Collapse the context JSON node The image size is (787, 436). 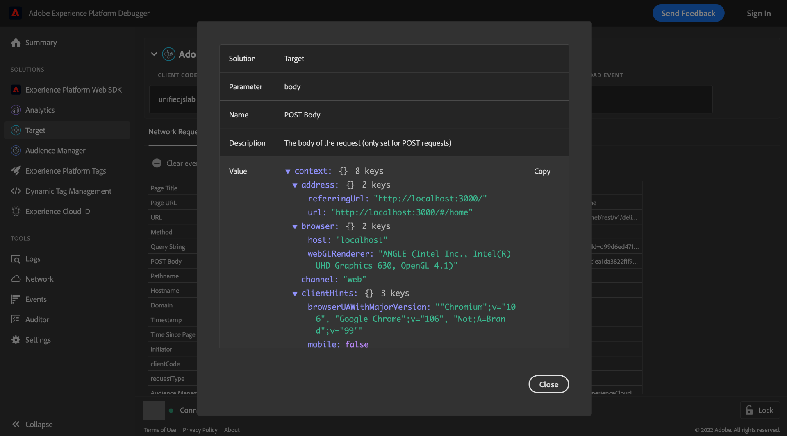(288, 172)
